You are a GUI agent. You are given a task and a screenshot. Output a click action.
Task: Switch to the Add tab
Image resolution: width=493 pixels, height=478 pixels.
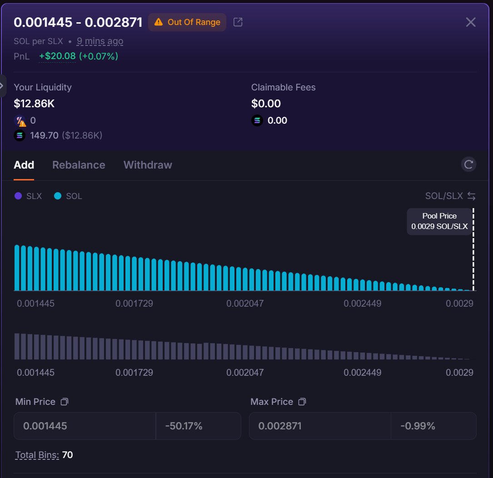tap(24, 165)
